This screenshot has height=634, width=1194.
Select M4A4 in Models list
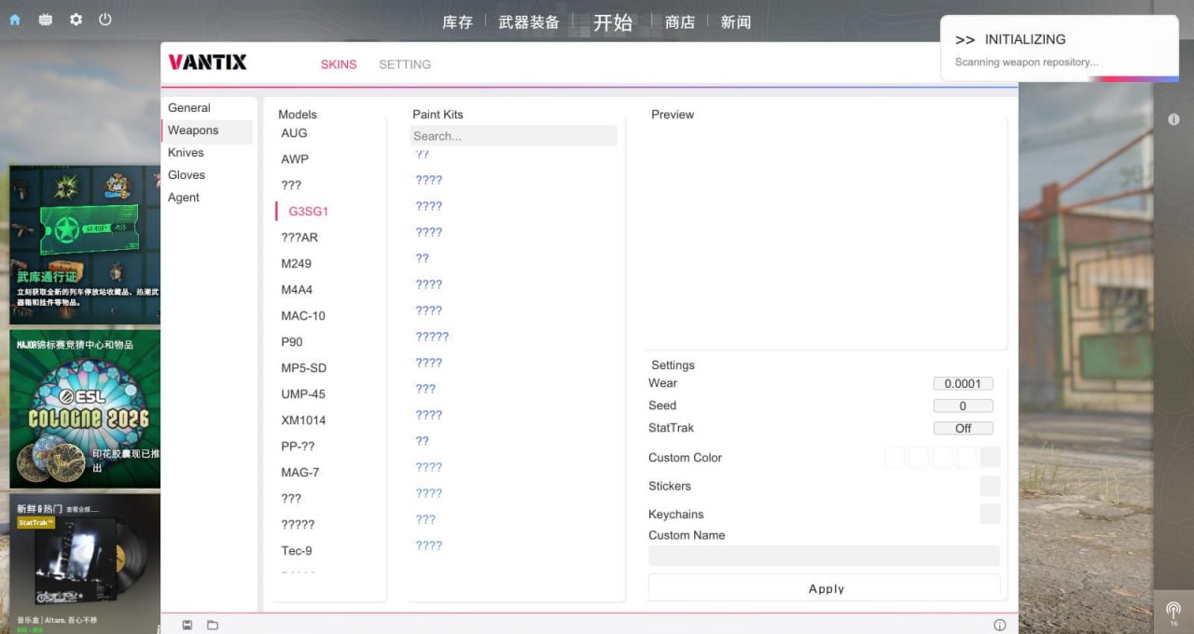(x=297, y=290)
